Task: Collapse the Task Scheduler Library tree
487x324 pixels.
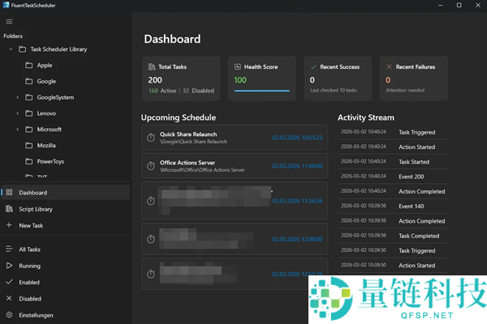Action: (10, 49)
